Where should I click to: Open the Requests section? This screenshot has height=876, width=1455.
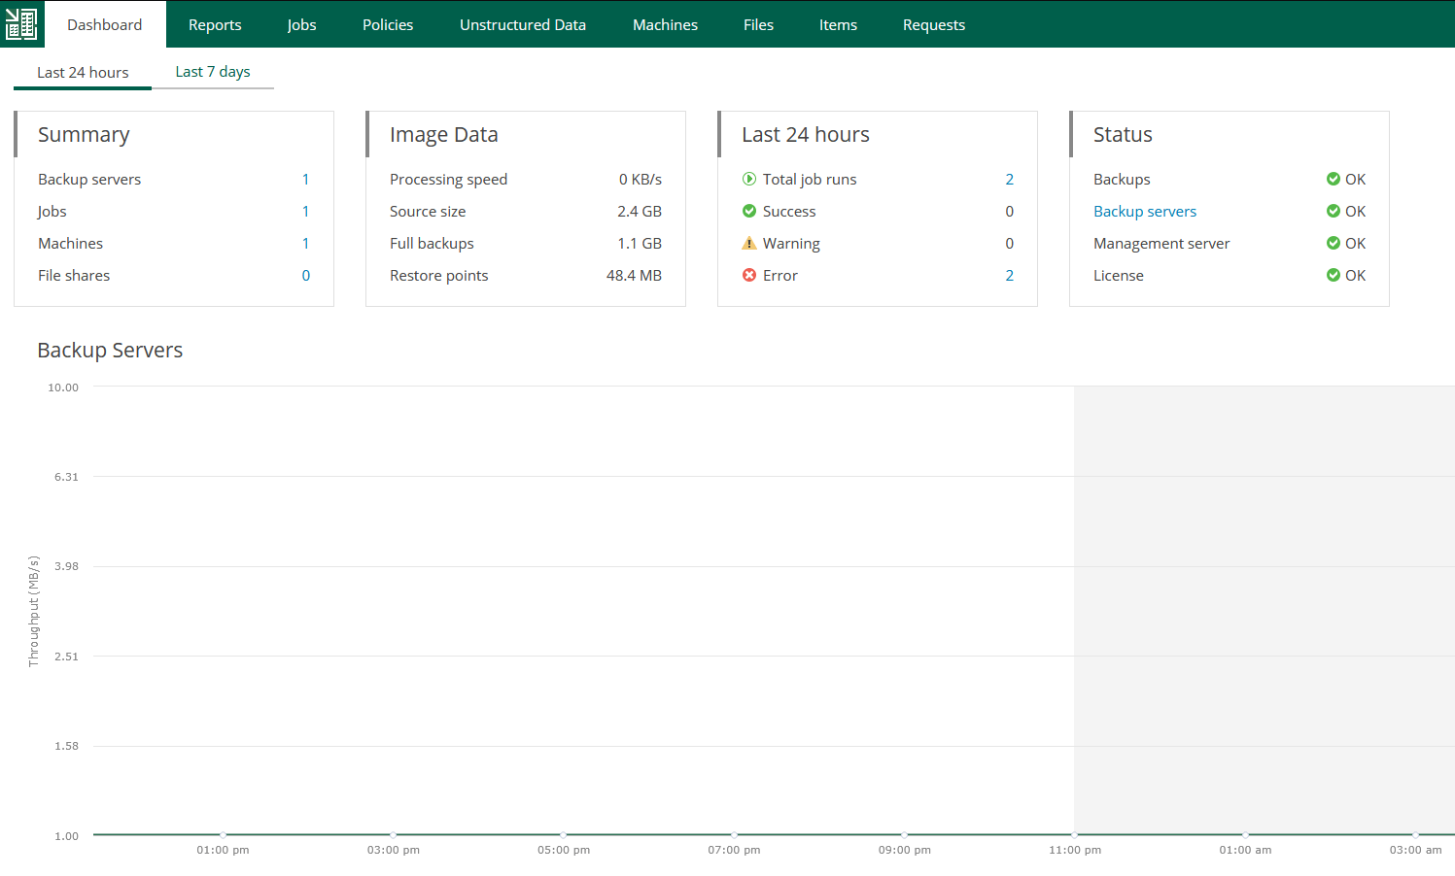pos(933,24)
